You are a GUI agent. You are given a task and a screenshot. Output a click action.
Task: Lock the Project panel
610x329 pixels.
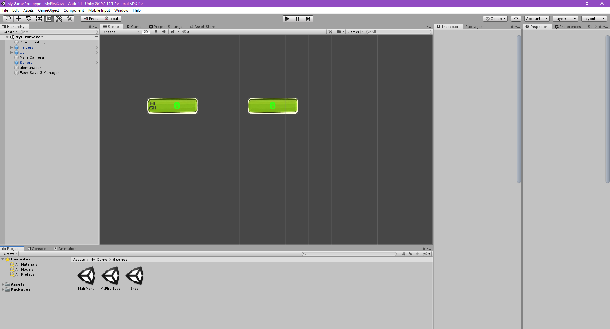click(x=424, y=249)
